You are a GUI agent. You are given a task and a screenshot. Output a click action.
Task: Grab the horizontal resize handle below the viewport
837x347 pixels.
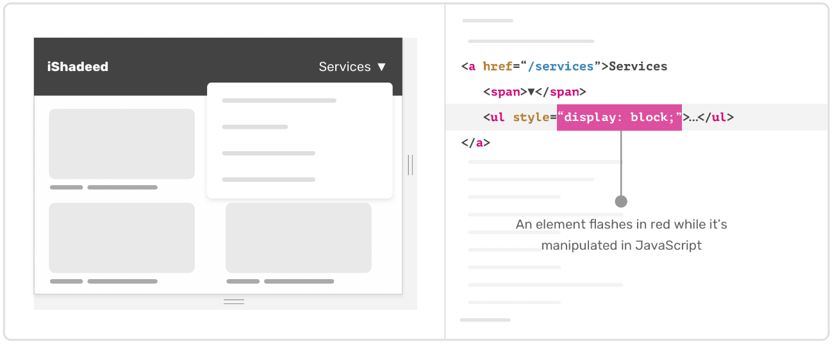(234, 302)
